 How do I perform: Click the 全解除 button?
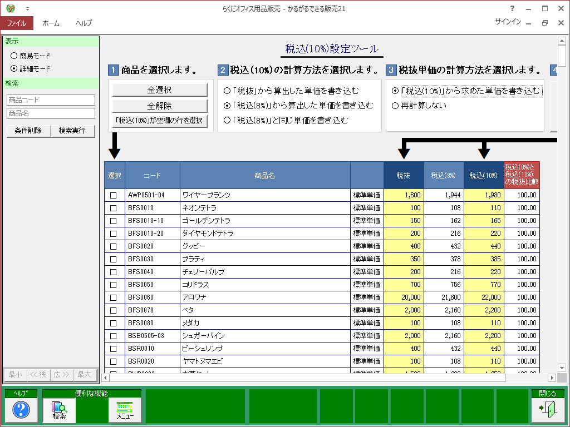point(160,106)
